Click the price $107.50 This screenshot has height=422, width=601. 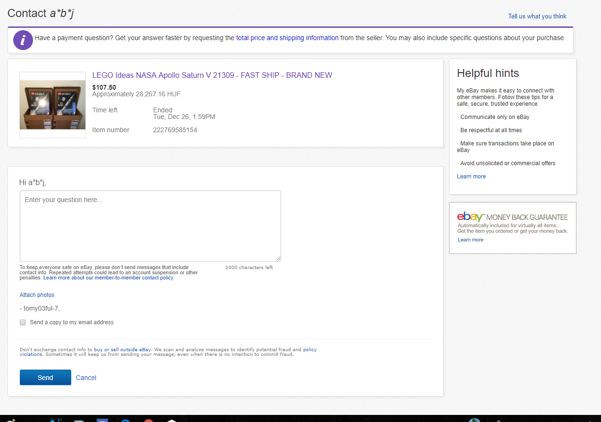coord(104,87)
